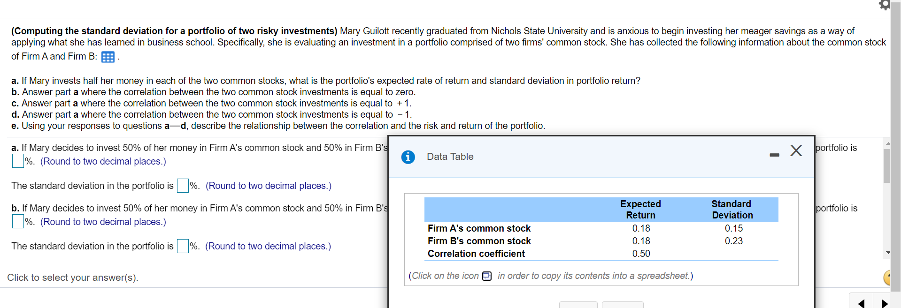Click the blue info icon beside Data Table
The height and width of the screenshot is (308, 901).
click(408, 157)
